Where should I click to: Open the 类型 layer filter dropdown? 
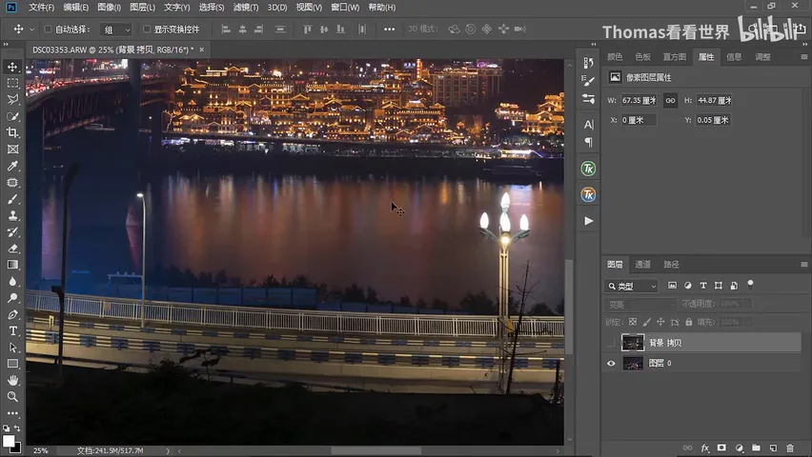[631, 286]
